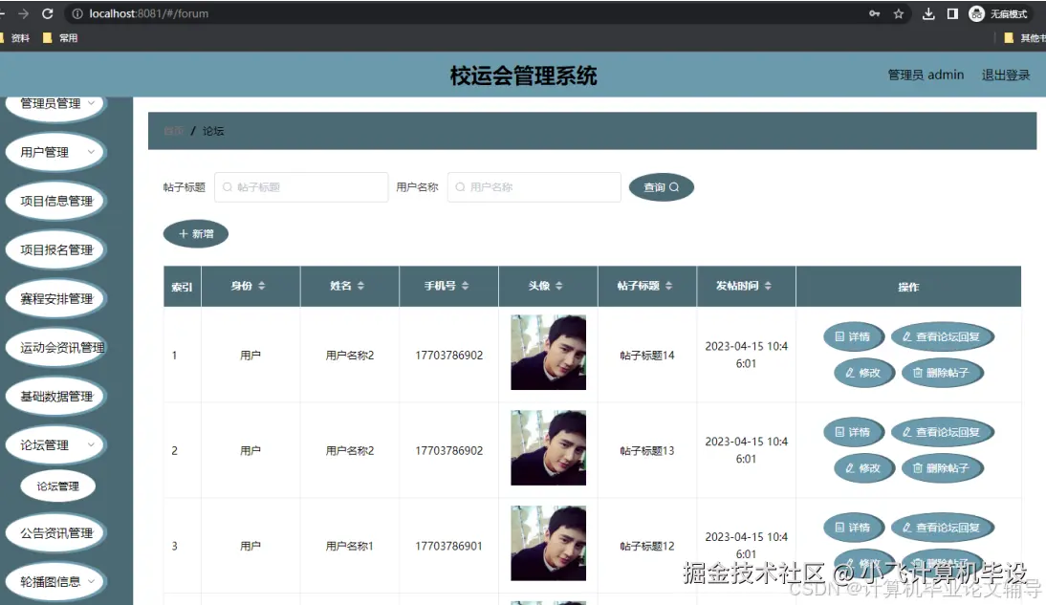Expand the 管理员管理 sidebar menu

[x=55, y=104]
